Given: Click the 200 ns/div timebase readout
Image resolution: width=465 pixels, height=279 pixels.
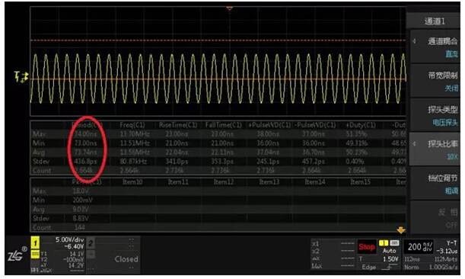Looking at the screenshot, I should click(419, 247).
